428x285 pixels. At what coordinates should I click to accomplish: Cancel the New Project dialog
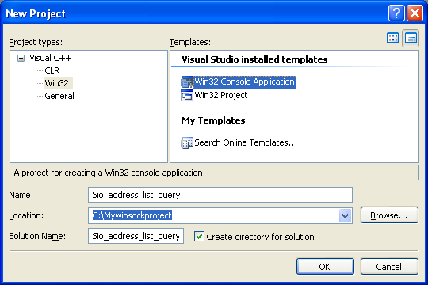pos(389,267)
